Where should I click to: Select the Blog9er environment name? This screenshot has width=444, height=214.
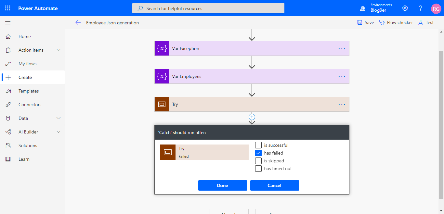[378, 10]
